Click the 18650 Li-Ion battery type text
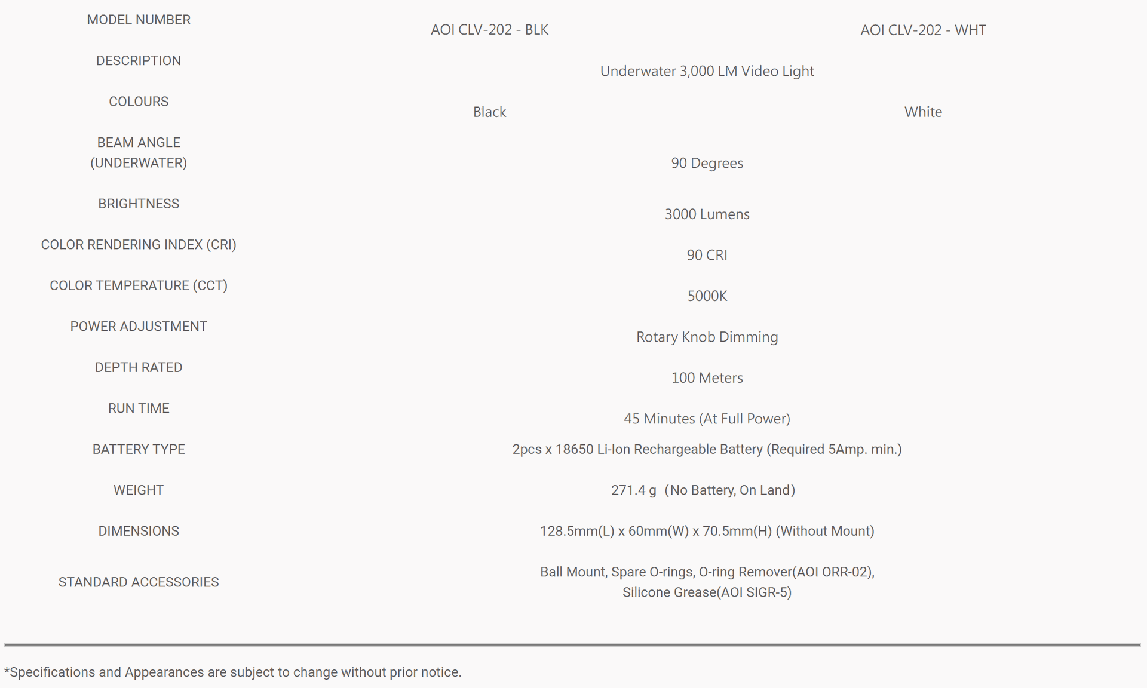 coord(707,449)
